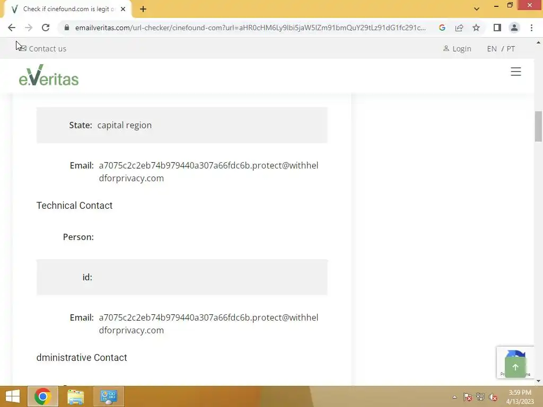This screenshot has height=407, width=543.
Task: Close the cinefound.com tab
Action: tap(123, 9)
